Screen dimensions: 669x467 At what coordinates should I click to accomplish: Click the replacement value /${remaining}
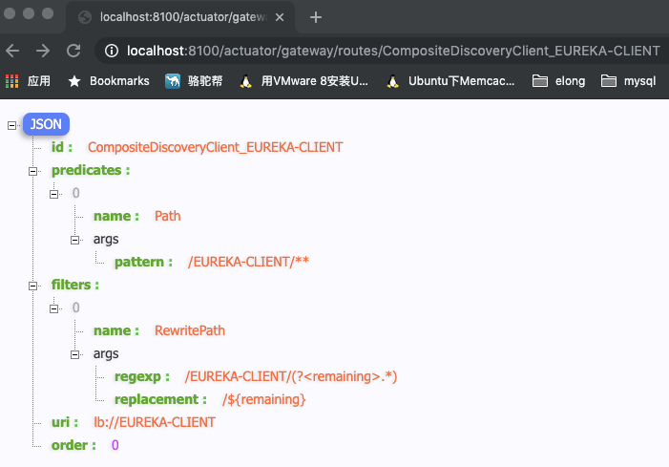[x=264, y=399]
